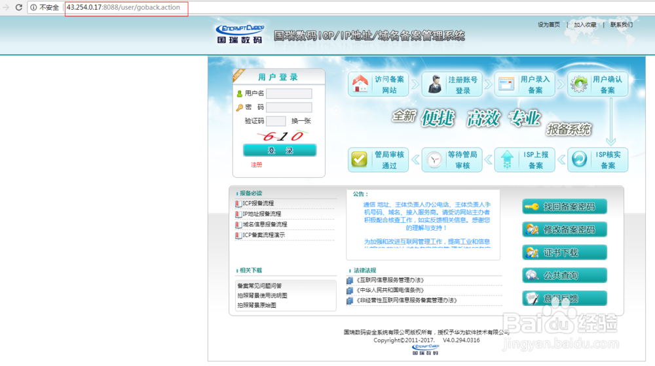Screen dimensions: 655x366
Task: Click the 用户名 input field
Action: [289, 93]
